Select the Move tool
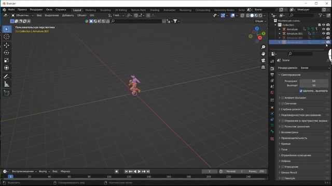This screenshot has height=186, width=332. point(7,45)
